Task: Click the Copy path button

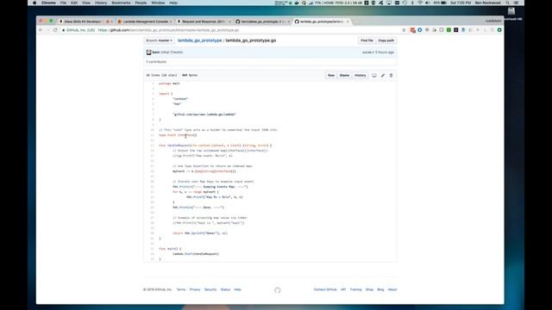Action: click(x=386, y=40)
